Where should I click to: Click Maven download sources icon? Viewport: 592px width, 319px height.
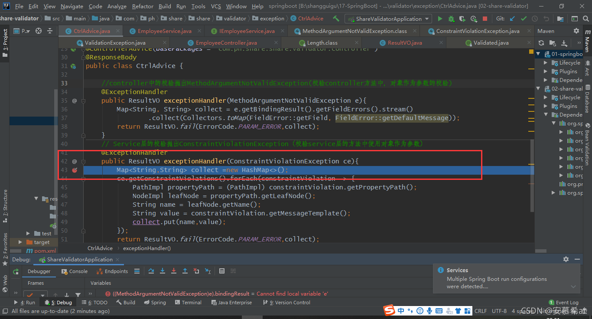pos(564,43)
